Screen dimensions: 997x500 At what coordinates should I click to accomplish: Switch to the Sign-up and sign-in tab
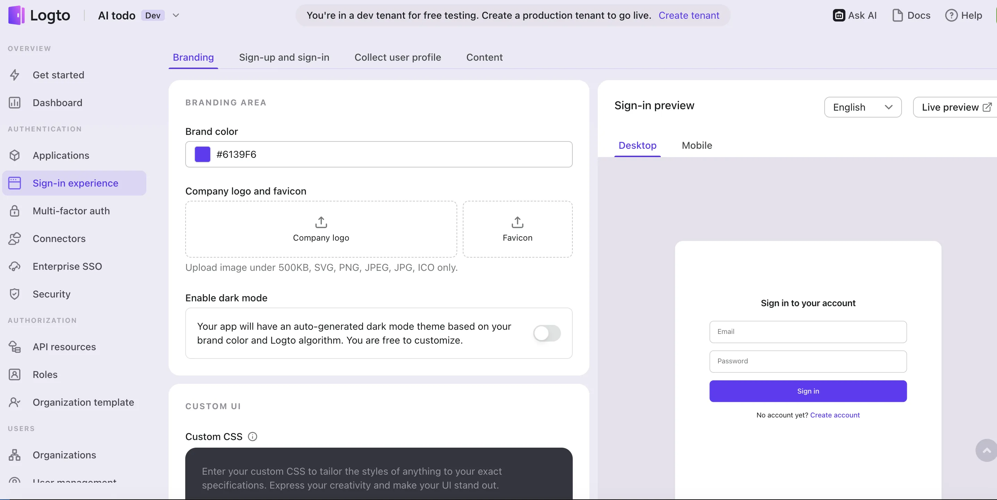point(284,57)
